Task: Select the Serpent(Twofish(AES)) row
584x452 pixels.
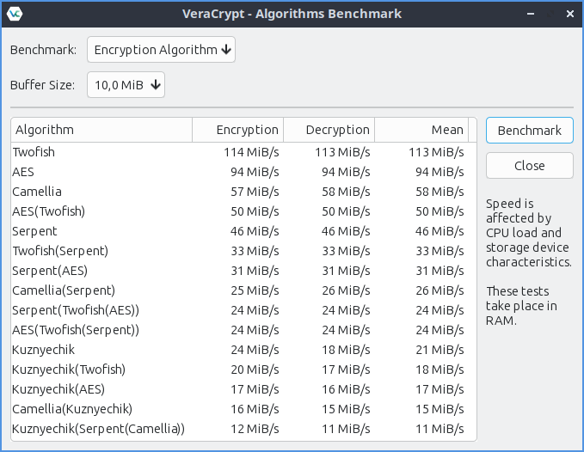Action: tap(243, 310)
